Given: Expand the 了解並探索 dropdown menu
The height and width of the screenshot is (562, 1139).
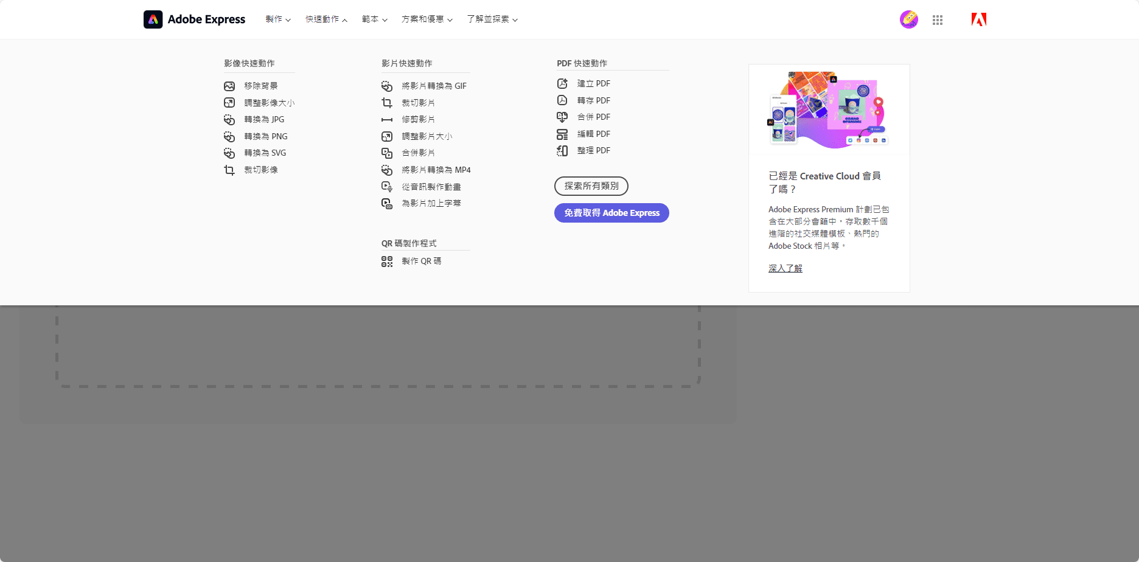Looking at the screenshot, I should [492, 19].
